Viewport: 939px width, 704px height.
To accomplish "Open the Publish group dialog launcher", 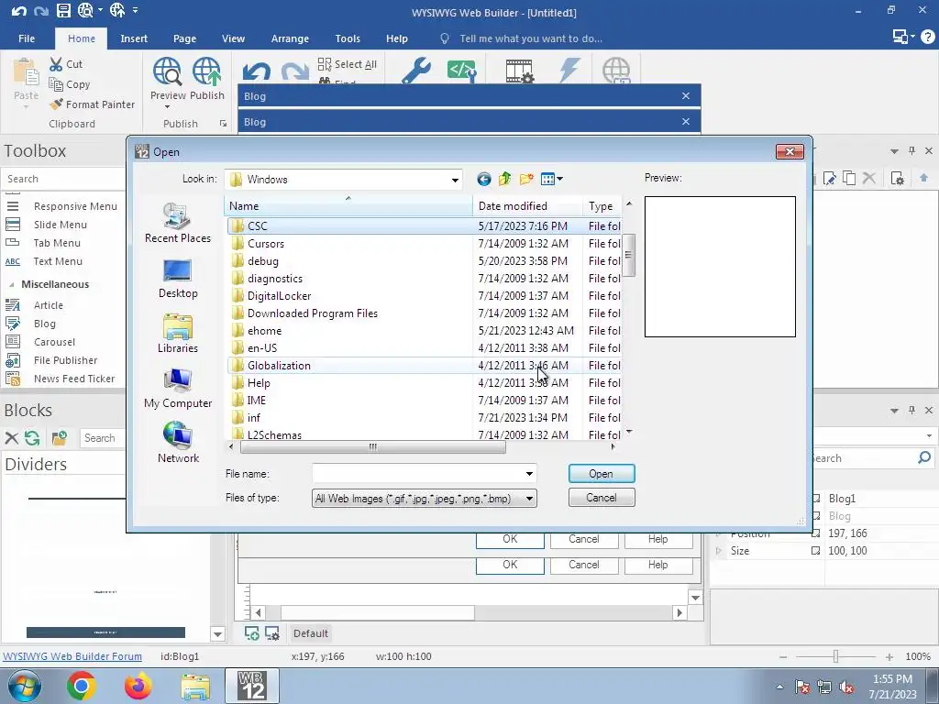I will point(224,124).
